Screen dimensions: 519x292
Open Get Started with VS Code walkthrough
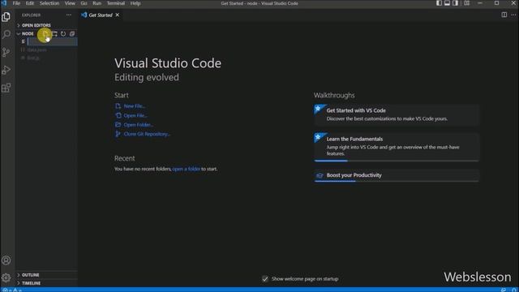(397, 114)
